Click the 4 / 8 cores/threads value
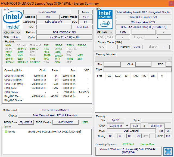 [85, 17]
